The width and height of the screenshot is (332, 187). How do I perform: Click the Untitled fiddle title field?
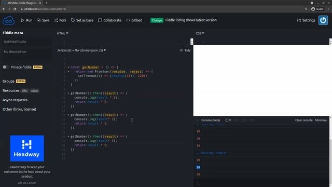(26, 42)
